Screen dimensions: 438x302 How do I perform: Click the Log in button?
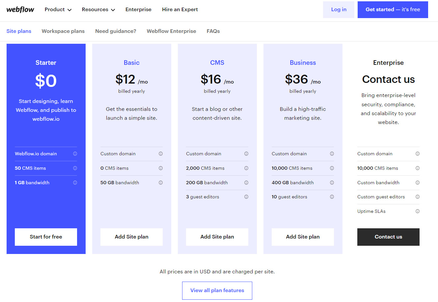coord(339,10)
